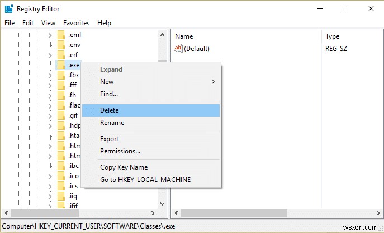The image size is (384, 233).
Task: Select the .fbx folder icon
Action: pos(61,75)
